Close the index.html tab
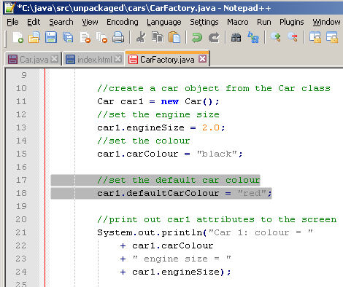 (118, 59)
